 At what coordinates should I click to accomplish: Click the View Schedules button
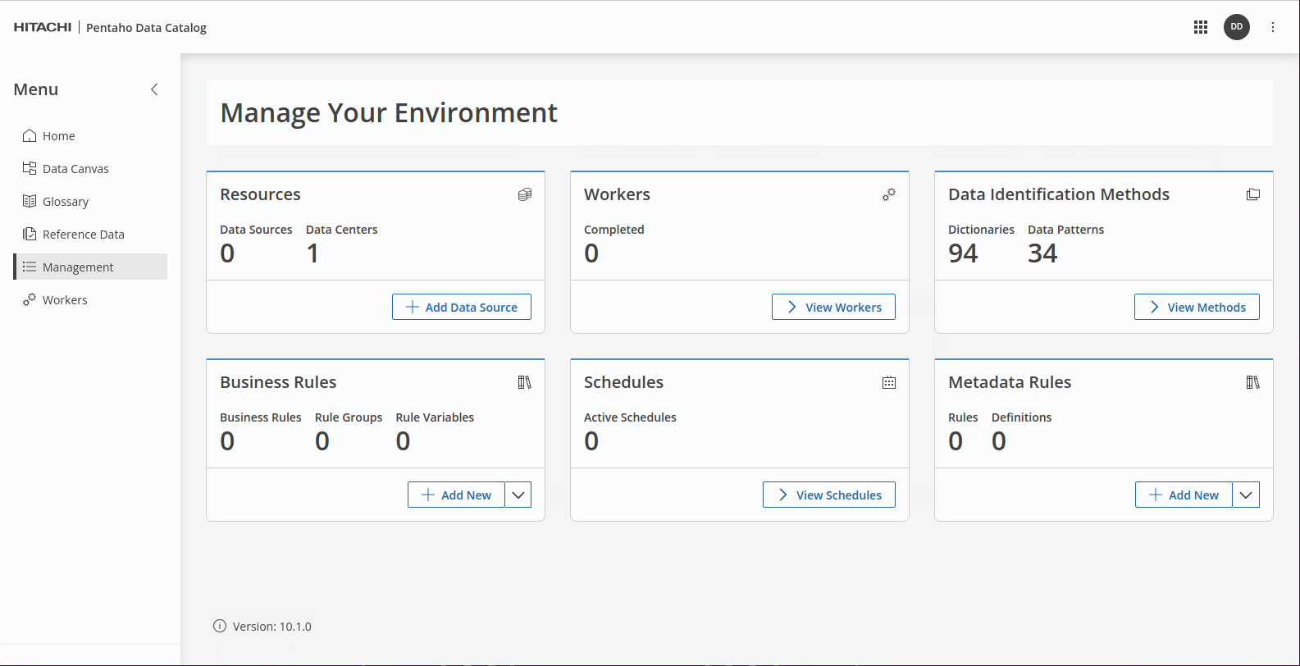pos(829,495)
